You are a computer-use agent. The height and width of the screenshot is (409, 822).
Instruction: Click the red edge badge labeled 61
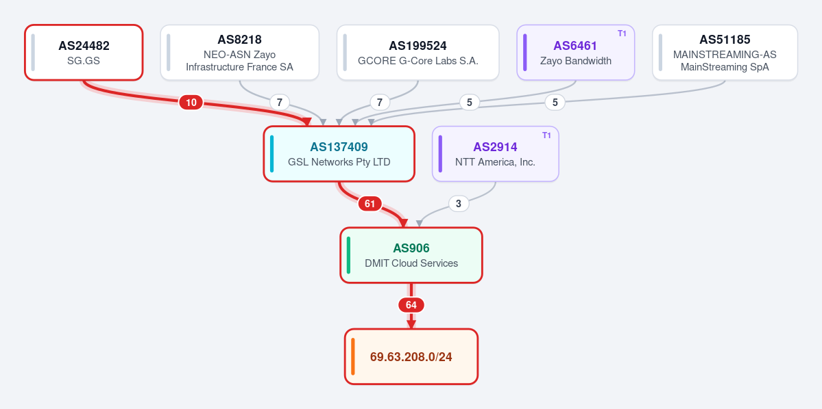pyautogui.click(x=370, y=204)
